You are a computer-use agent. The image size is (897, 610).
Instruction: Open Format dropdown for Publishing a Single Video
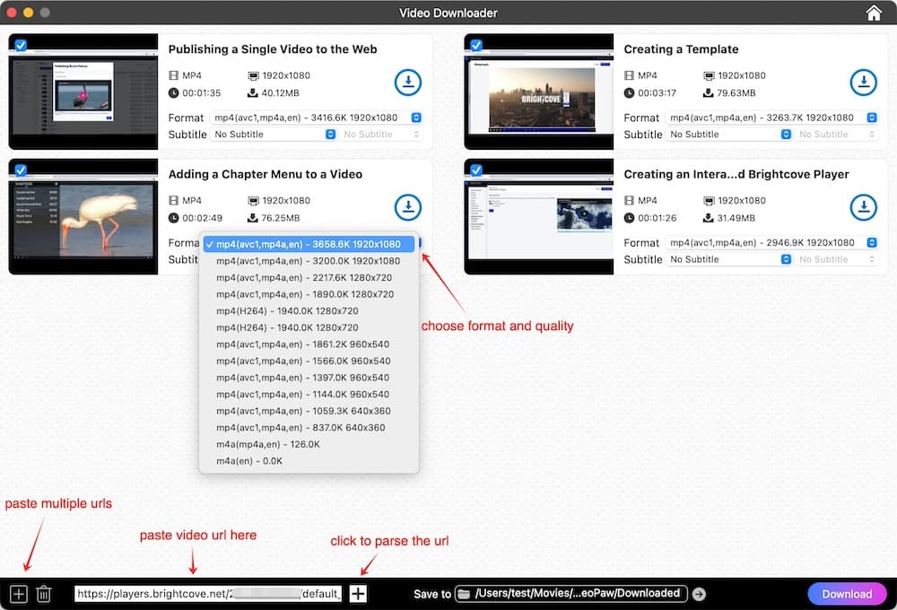(x=317, y=118)
